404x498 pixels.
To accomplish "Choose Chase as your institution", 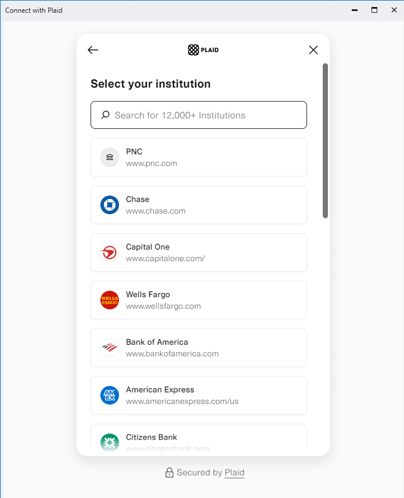I will pyautogui.click(x=199, y=205).
